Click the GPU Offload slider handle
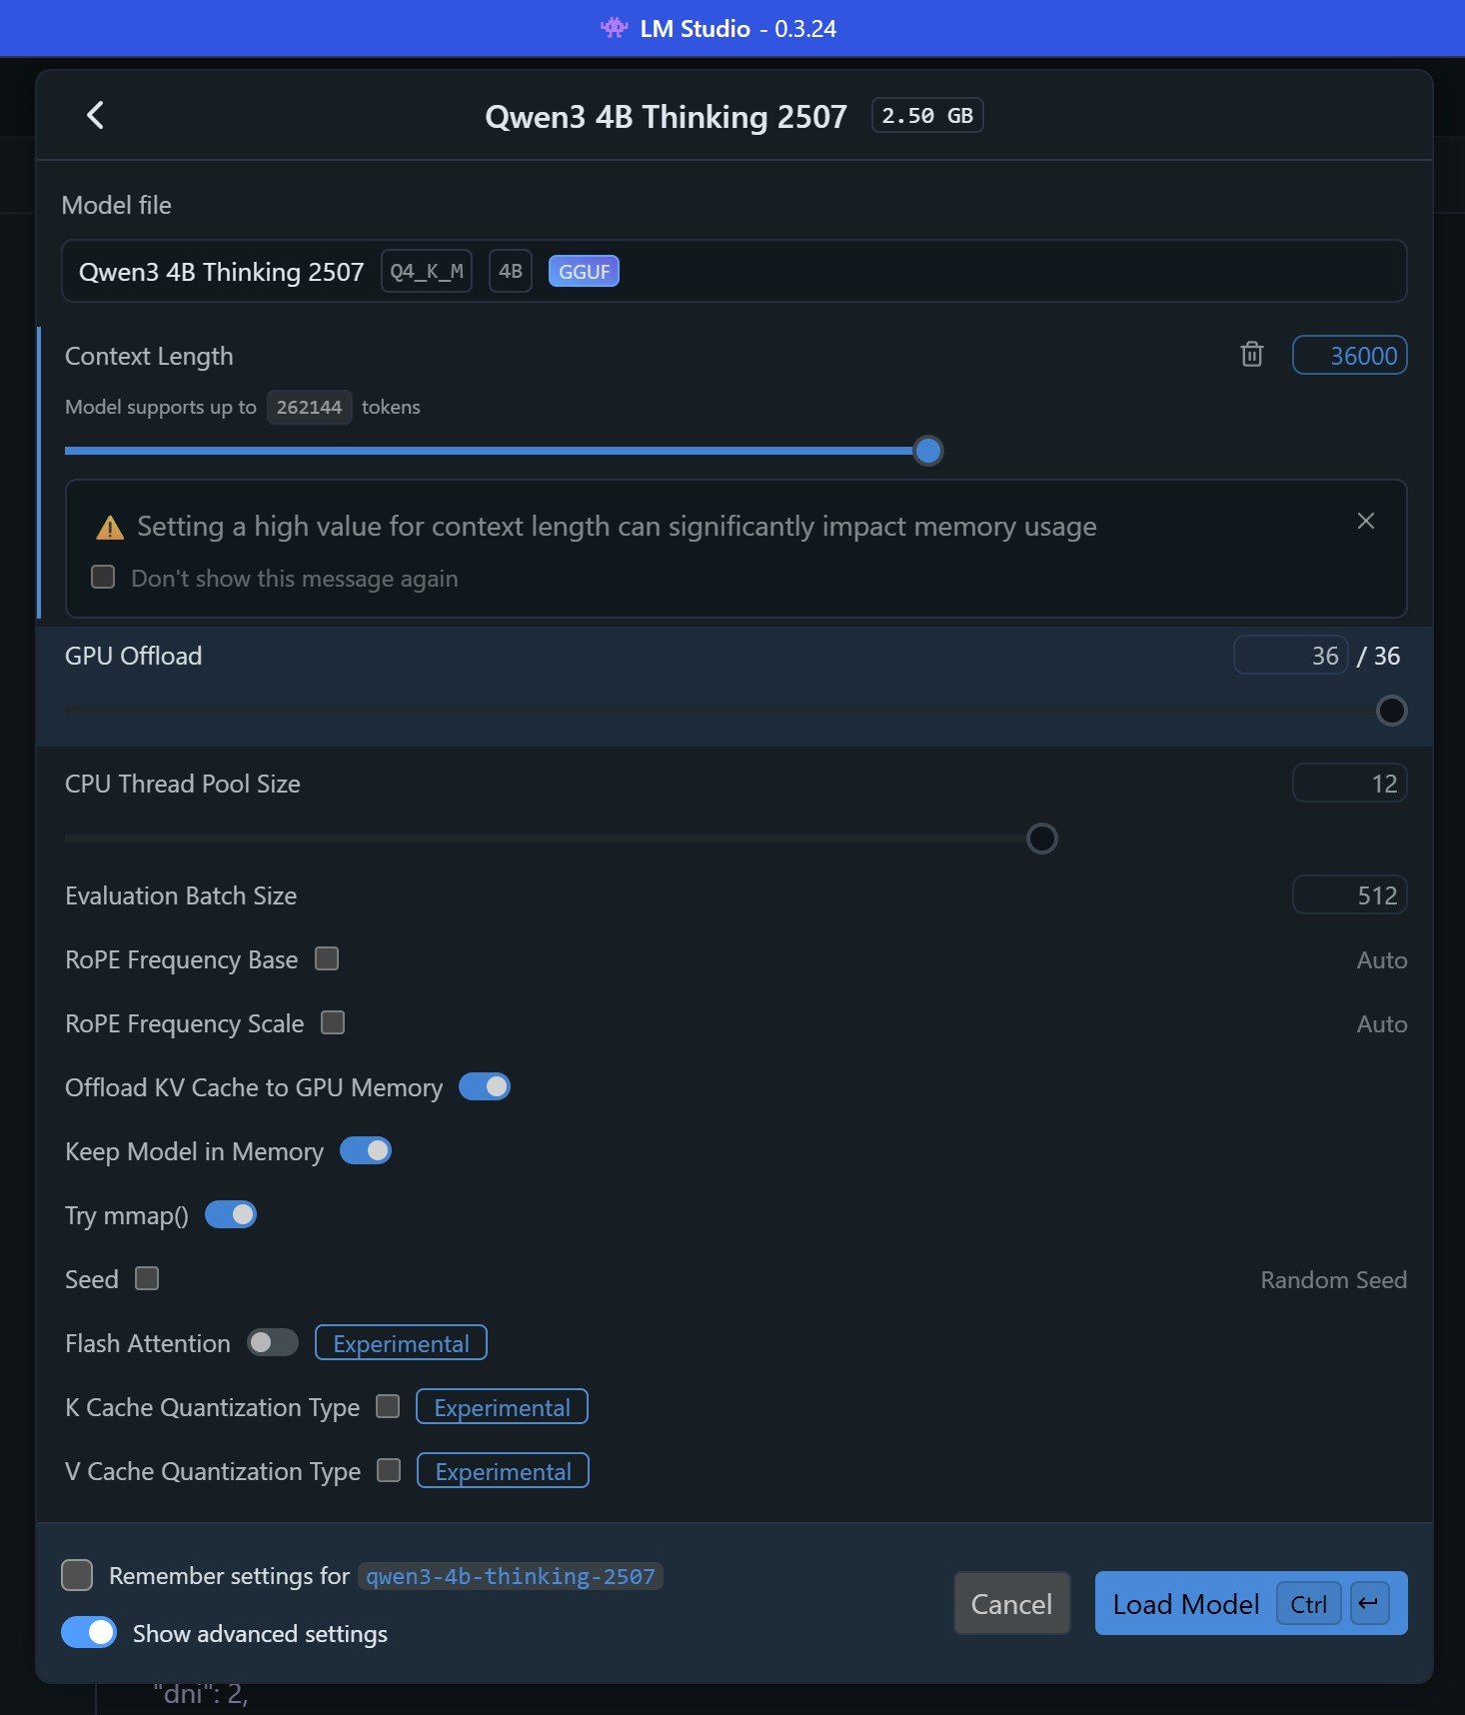The width and height of the screenshot is (1465, 1715). click(x=1391, y=711)
